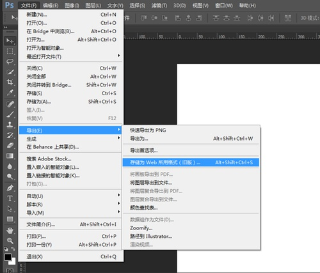Select the Lasso tool

point(10,61)
